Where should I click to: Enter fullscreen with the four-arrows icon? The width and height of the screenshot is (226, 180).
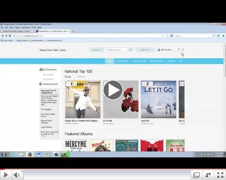click(x=220, y=175)
